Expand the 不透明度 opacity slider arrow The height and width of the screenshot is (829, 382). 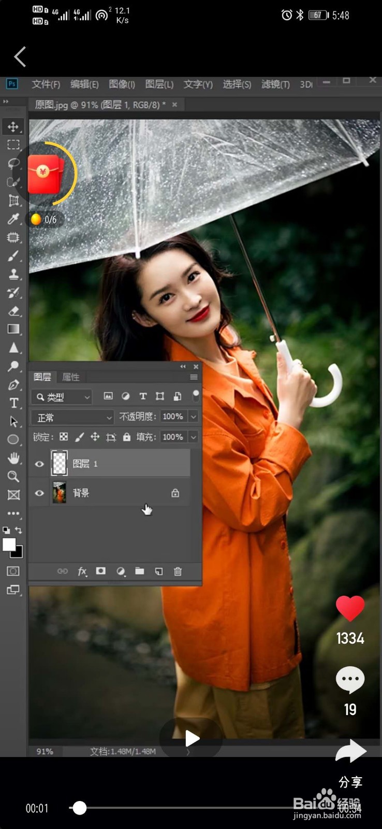point(194,417)
